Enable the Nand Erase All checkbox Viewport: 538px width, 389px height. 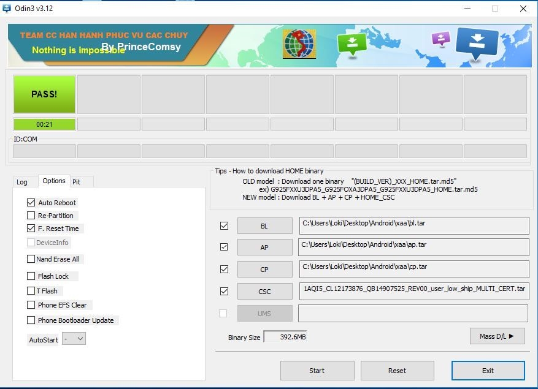pos(31,259)
